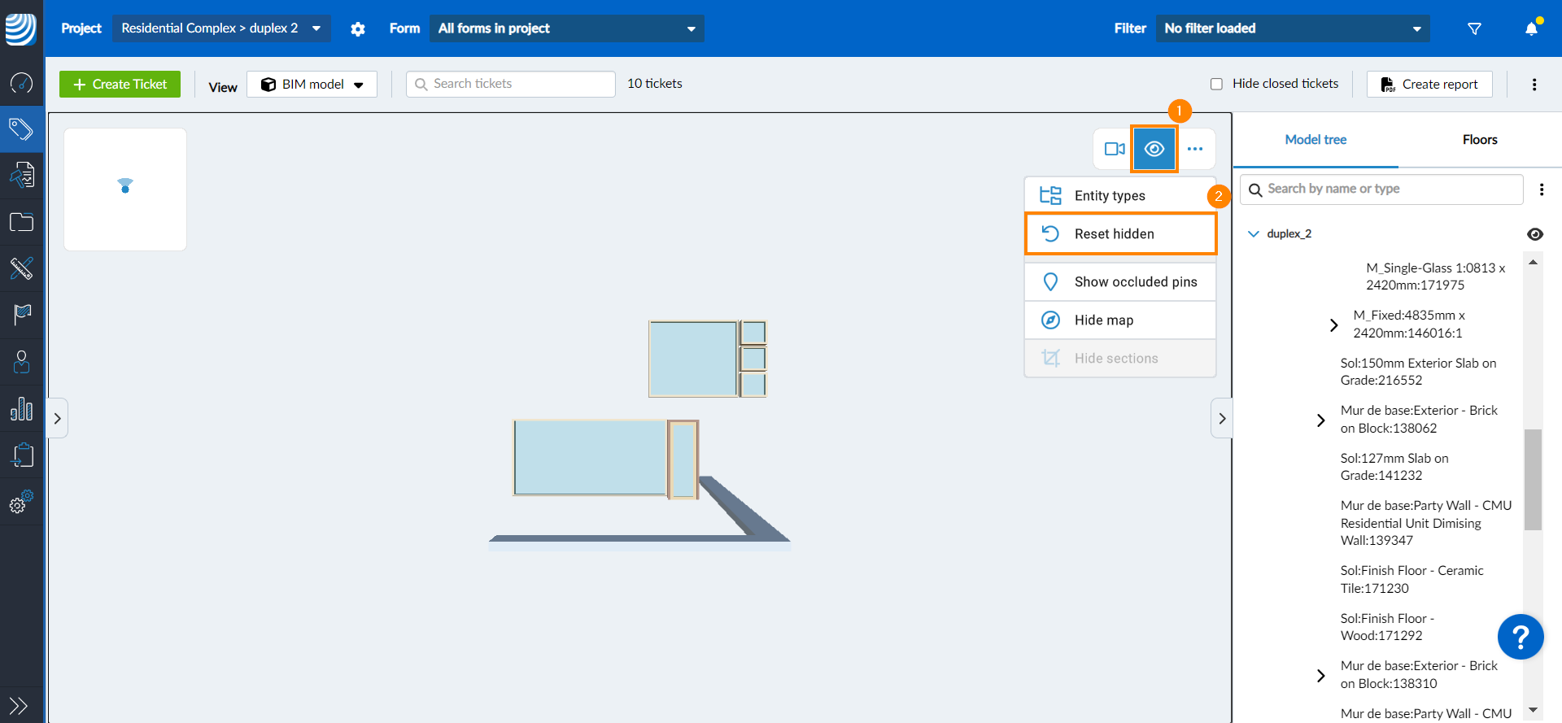Click the Search tickets input field
This screenshot has width=1562, height=723.
coord(510,84)
